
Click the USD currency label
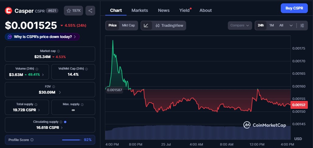298,139
